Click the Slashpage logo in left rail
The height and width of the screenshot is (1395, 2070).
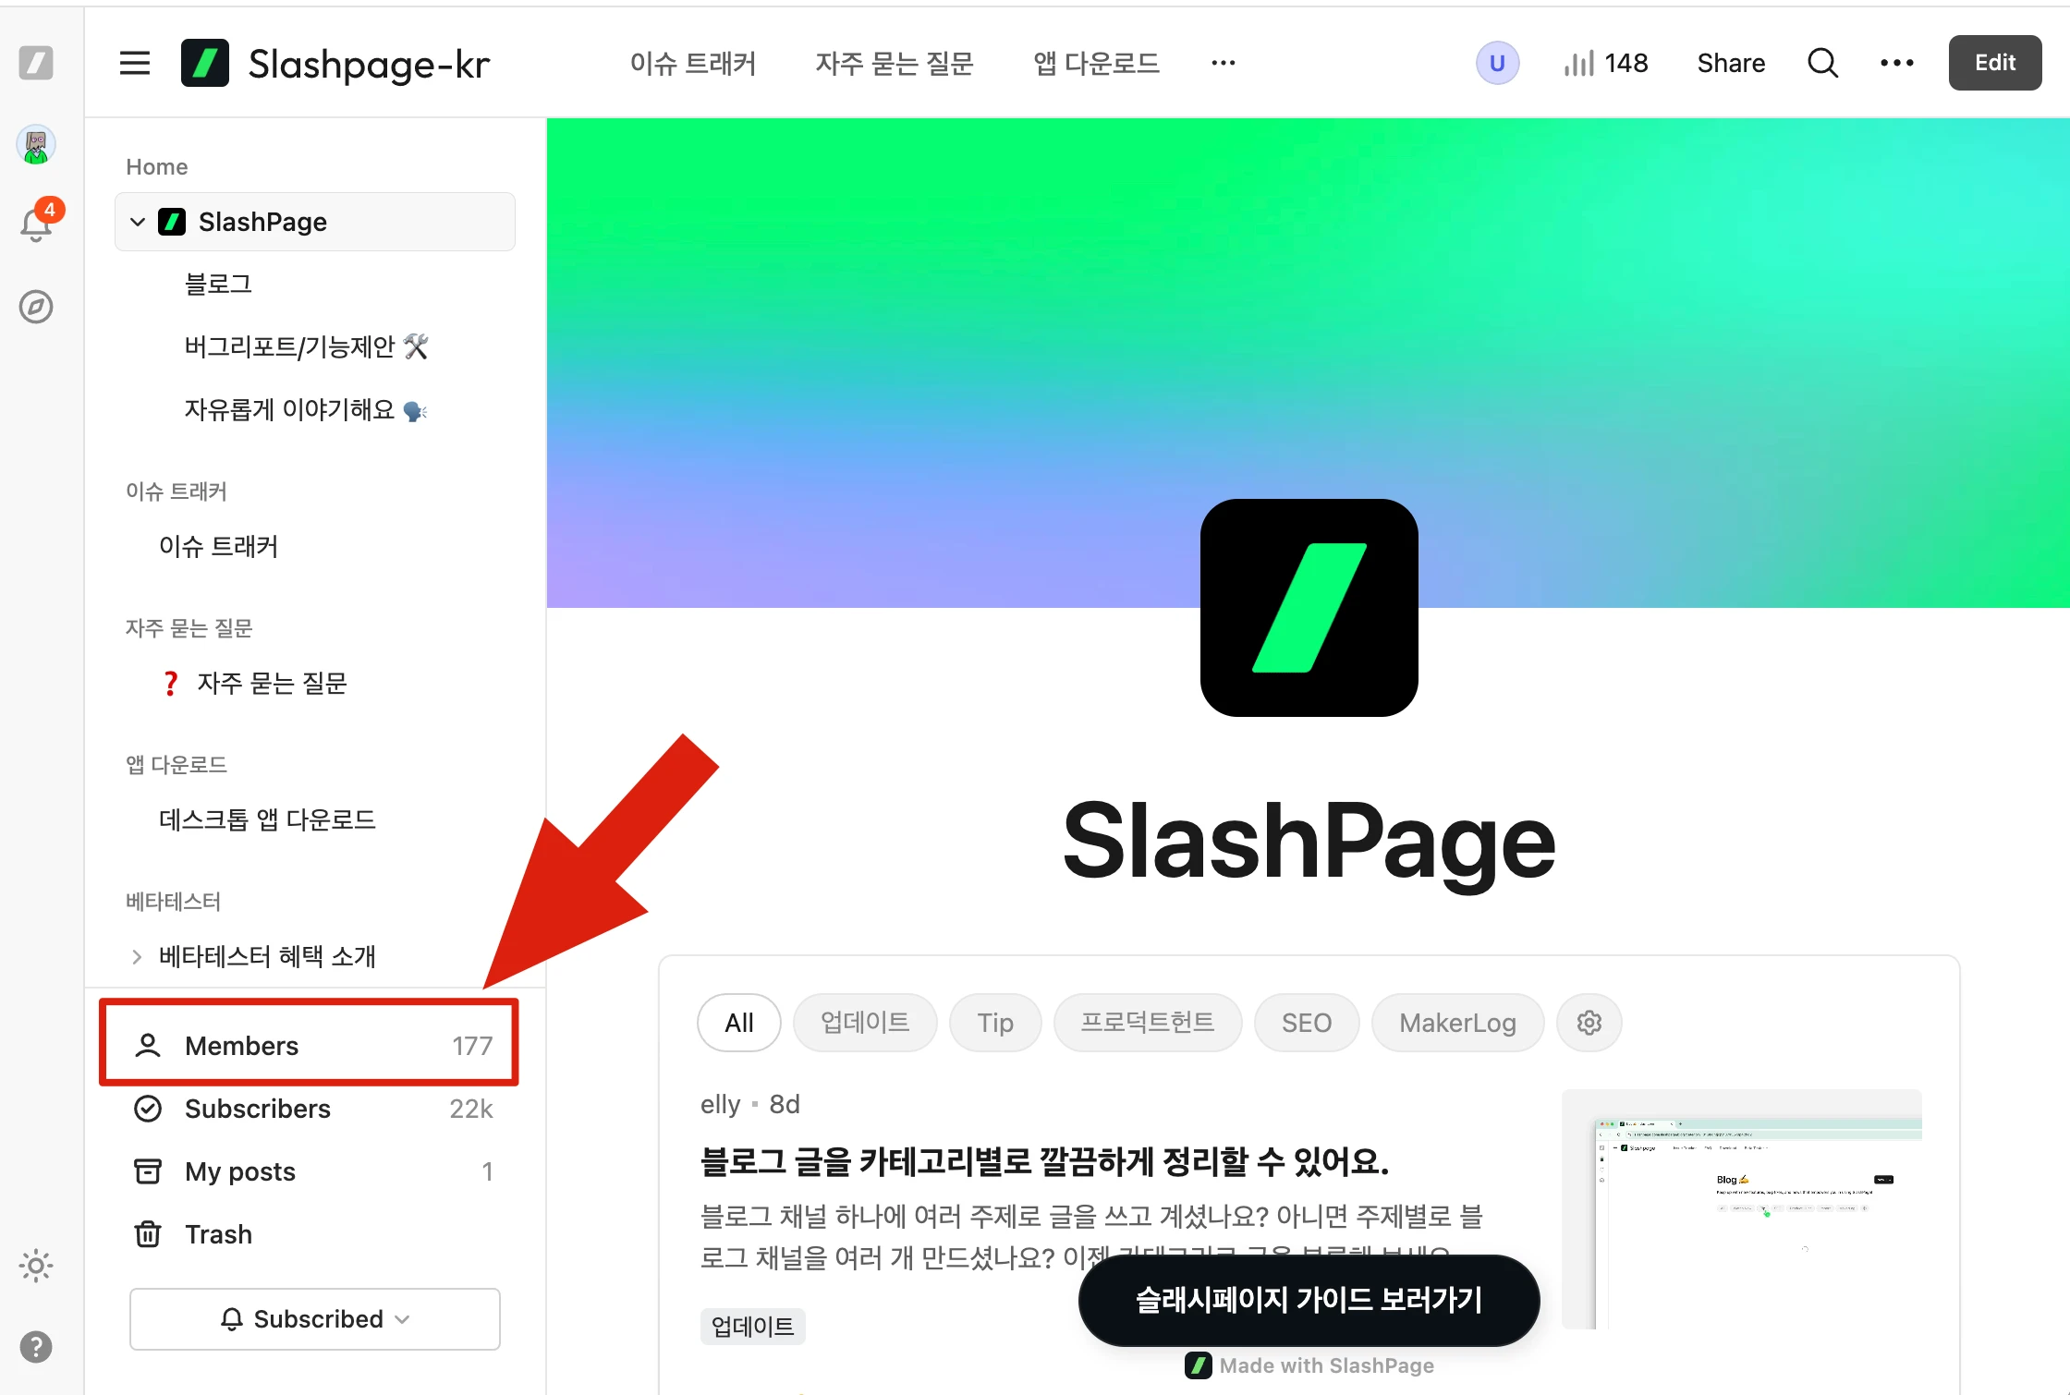[x=36, y=63]
